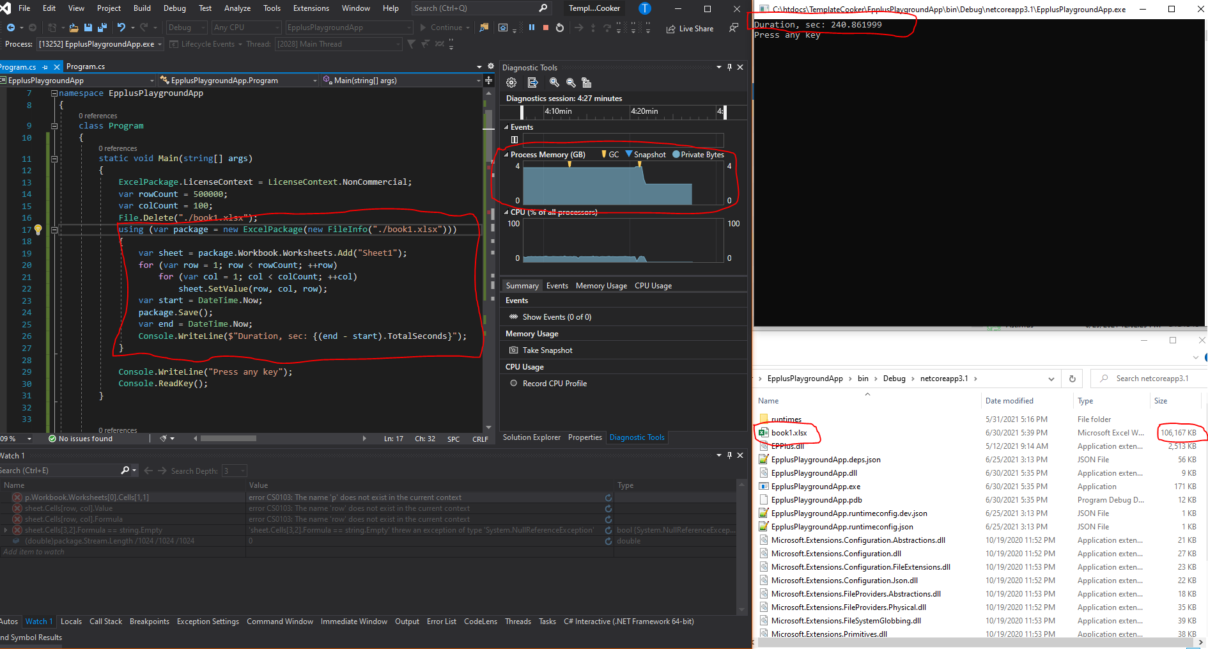Toggle Private Bytes in the memory legend

click(698, 154)
